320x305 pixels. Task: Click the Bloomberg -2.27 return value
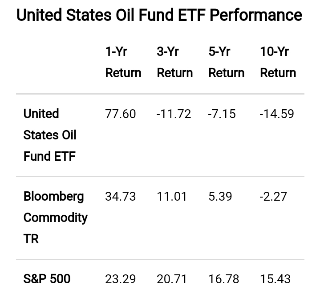click(x=273, y=197)
